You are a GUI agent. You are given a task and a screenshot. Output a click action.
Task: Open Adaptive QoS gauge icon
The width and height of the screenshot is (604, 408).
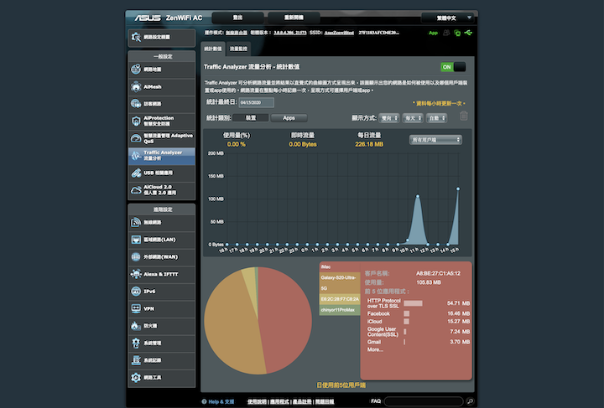[136, 138]
